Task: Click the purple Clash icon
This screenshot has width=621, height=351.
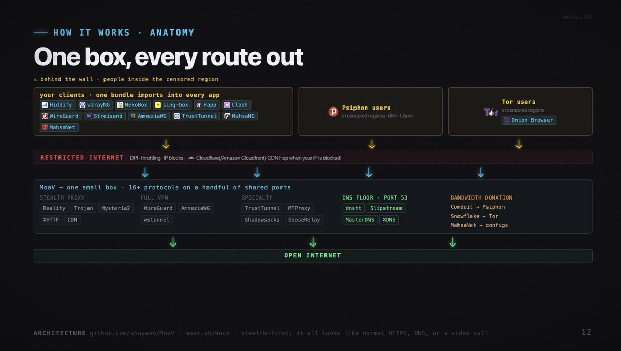Action: click(227, 105)
